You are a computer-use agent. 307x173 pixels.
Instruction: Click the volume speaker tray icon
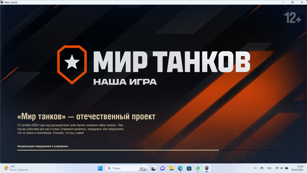click(282, 168)
